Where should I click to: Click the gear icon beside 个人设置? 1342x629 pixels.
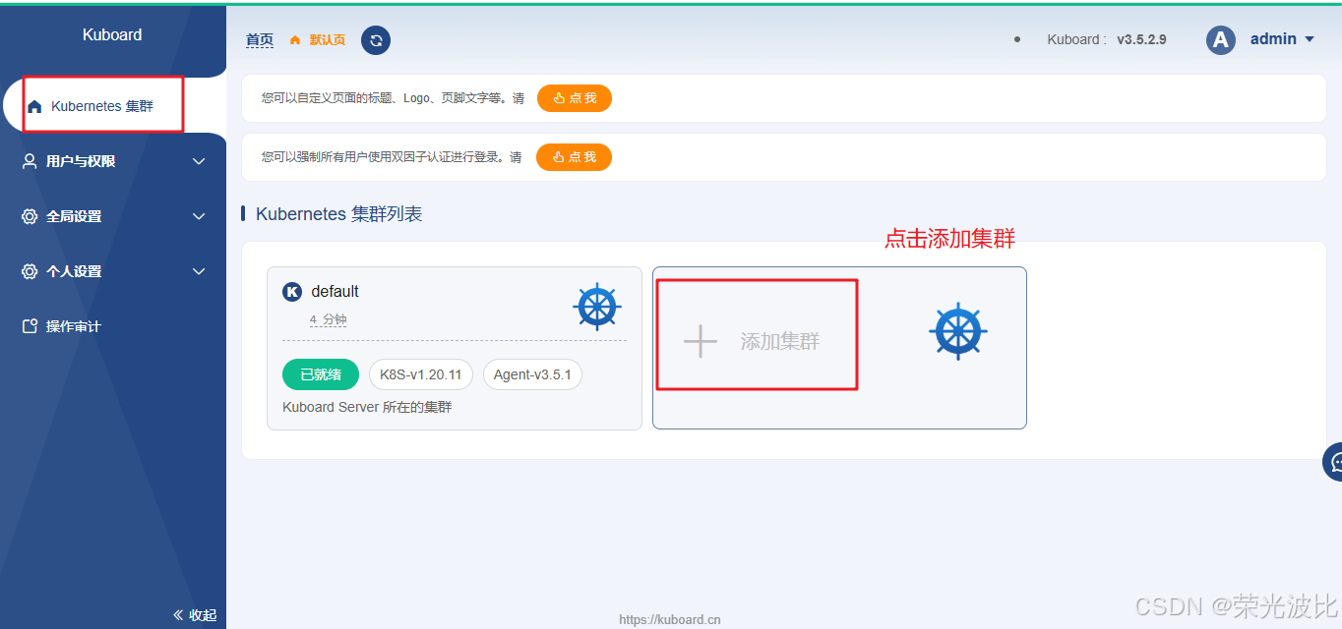pyautogui.click(x=30, y=271)
